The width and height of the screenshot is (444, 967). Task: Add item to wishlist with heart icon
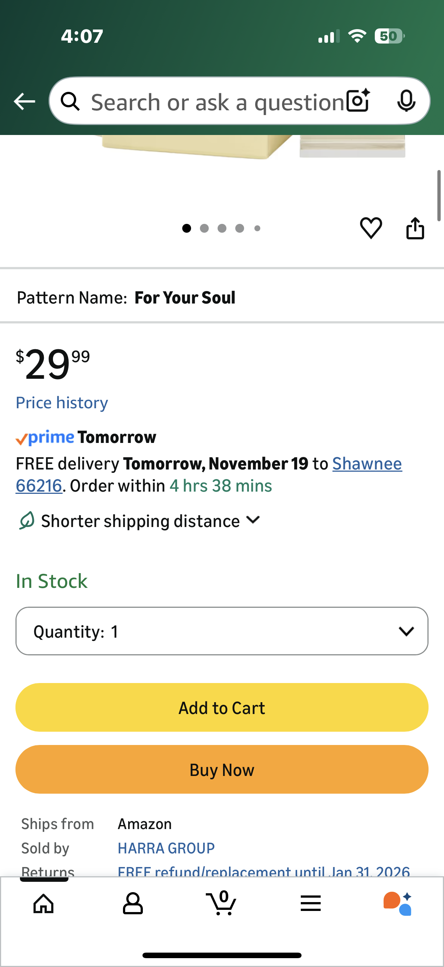click(x=371, y=228)
